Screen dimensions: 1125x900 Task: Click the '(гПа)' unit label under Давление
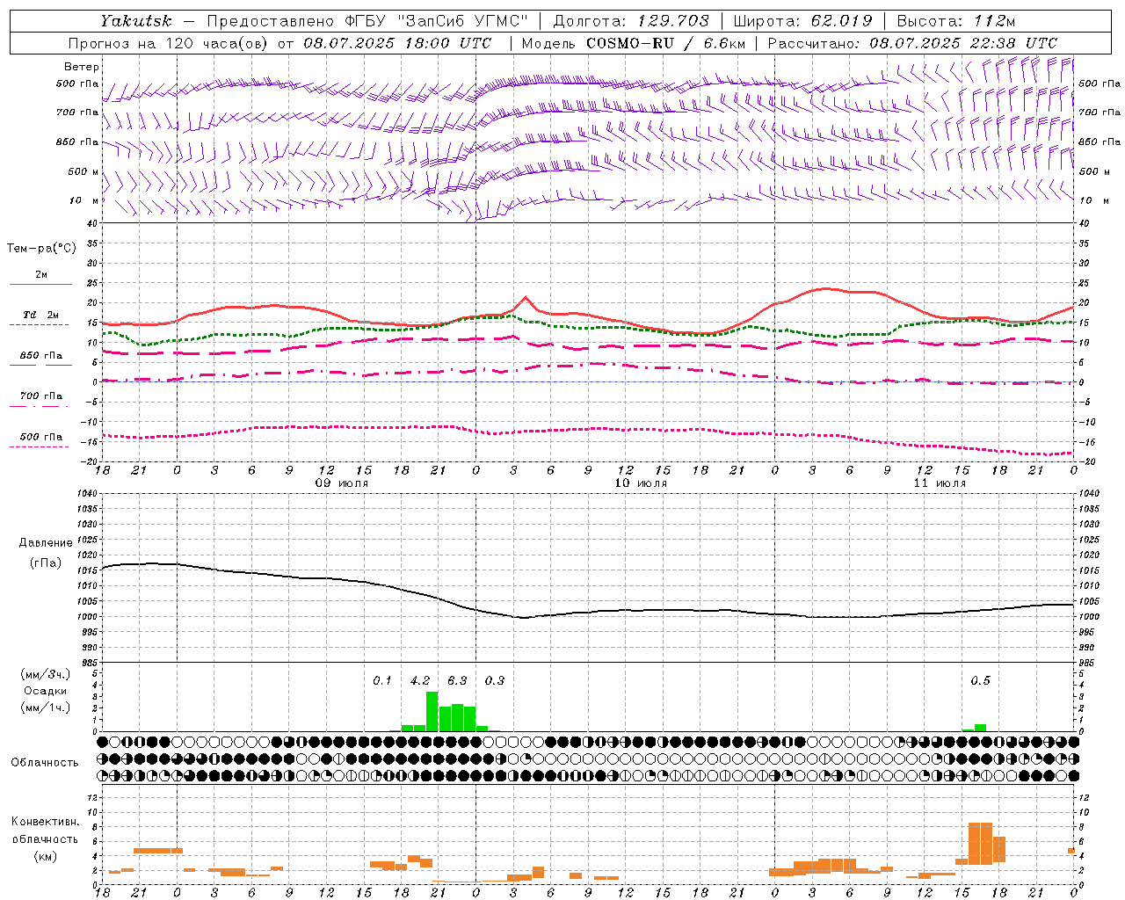45,563
